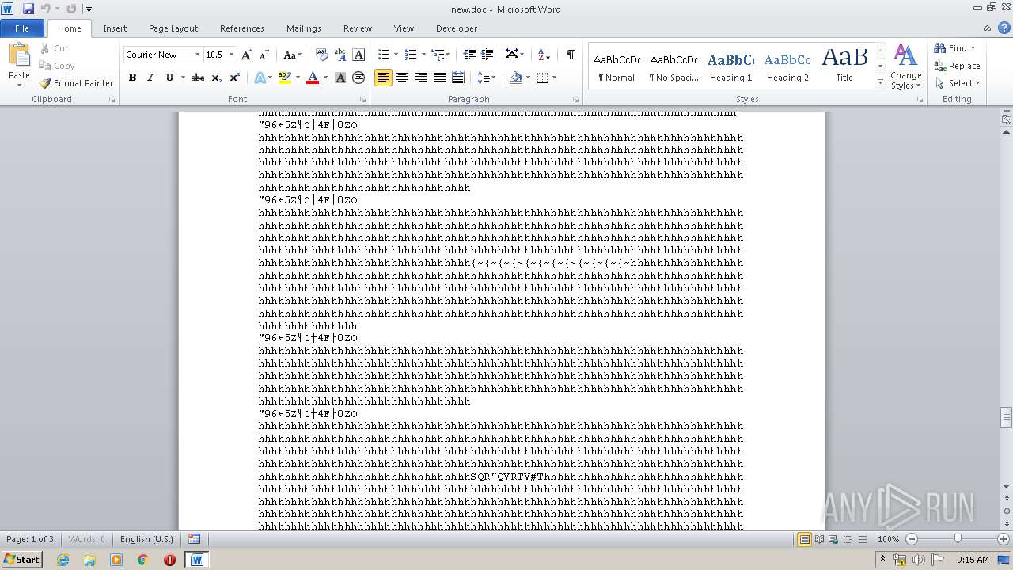Click the Format Painter brush
Viewport: 1013px width, 570px height.
pyautogui.click(x=45, y=83)
